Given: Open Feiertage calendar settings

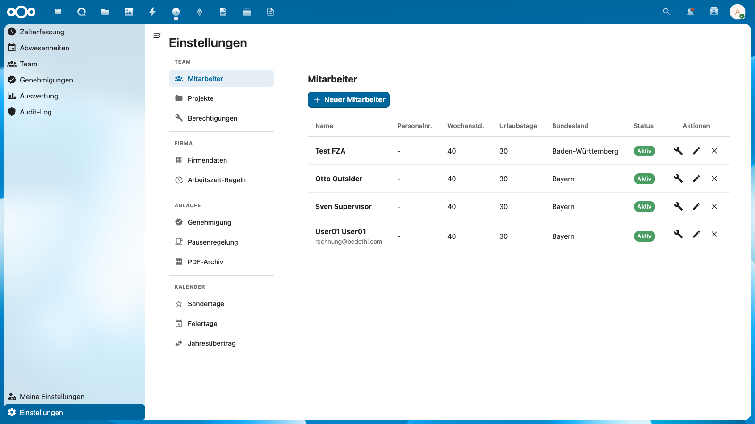Looking at the screenshot, I should (221, 324).
